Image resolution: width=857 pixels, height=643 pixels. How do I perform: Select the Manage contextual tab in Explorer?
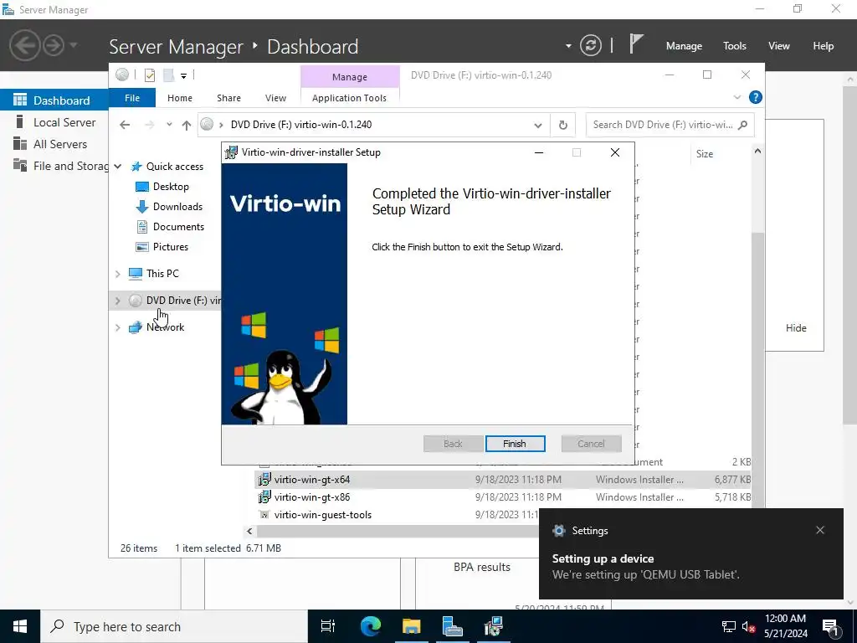[x=350, y=77]
